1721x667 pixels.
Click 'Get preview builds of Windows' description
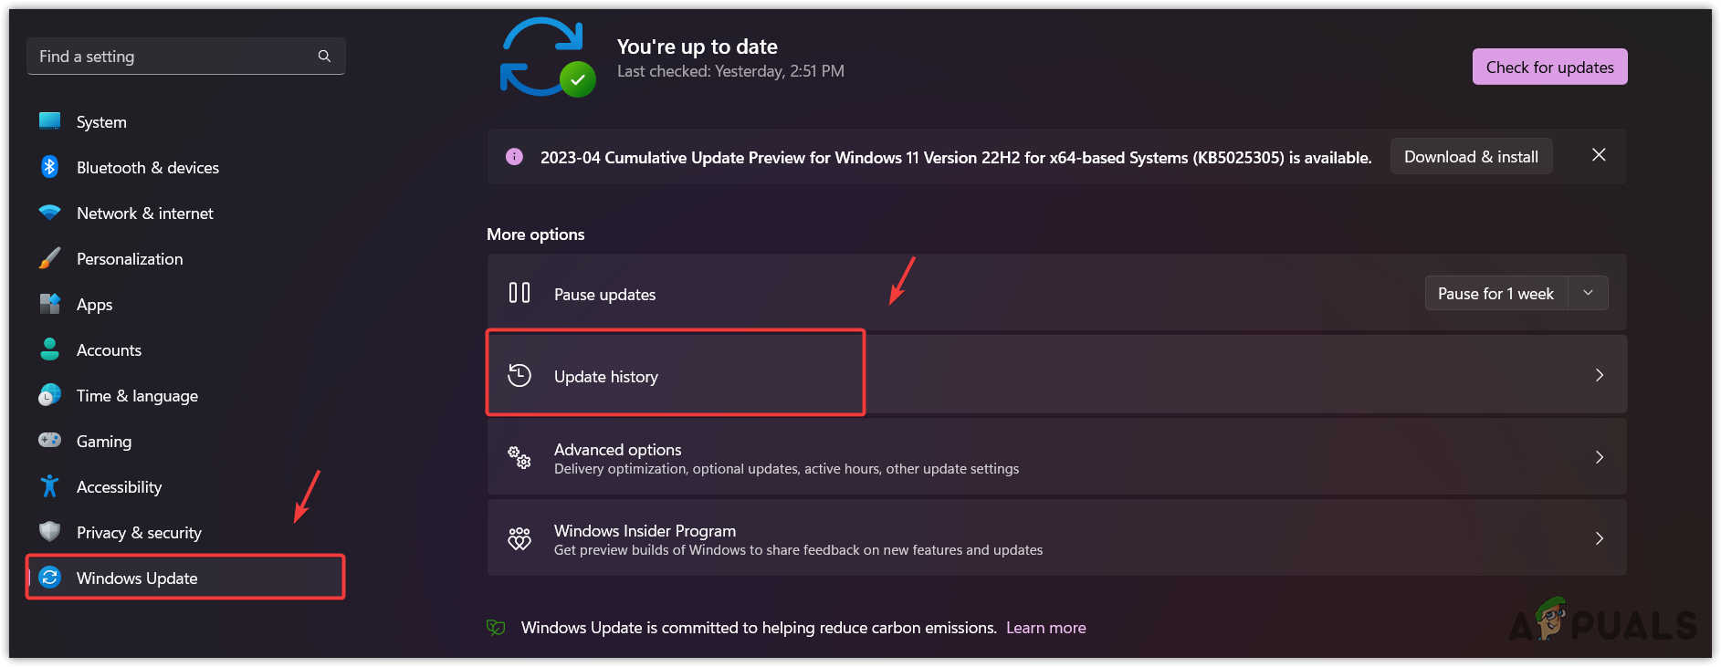(x=798, y=550)
